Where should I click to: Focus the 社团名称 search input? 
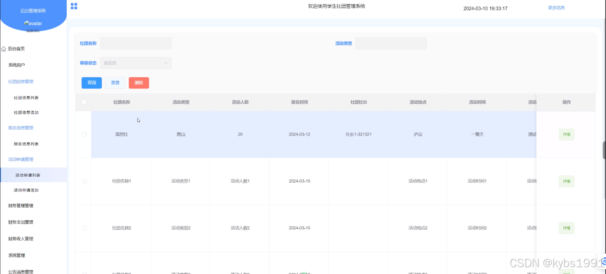pyautogui.click(x=136, y=43)
